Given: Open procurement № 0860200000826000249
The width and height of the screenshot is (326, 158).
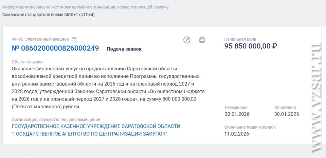Looking at the screenshot, I should [x=55, y=48].
